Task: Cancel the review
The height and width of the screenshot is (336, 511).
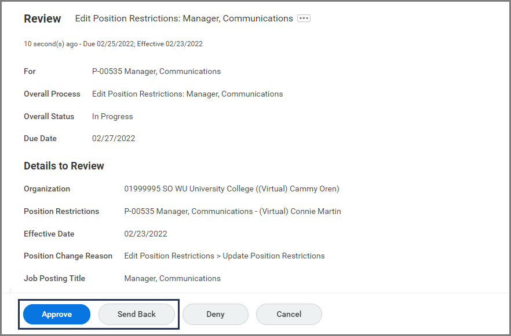Action: click(x=289, y=314)
